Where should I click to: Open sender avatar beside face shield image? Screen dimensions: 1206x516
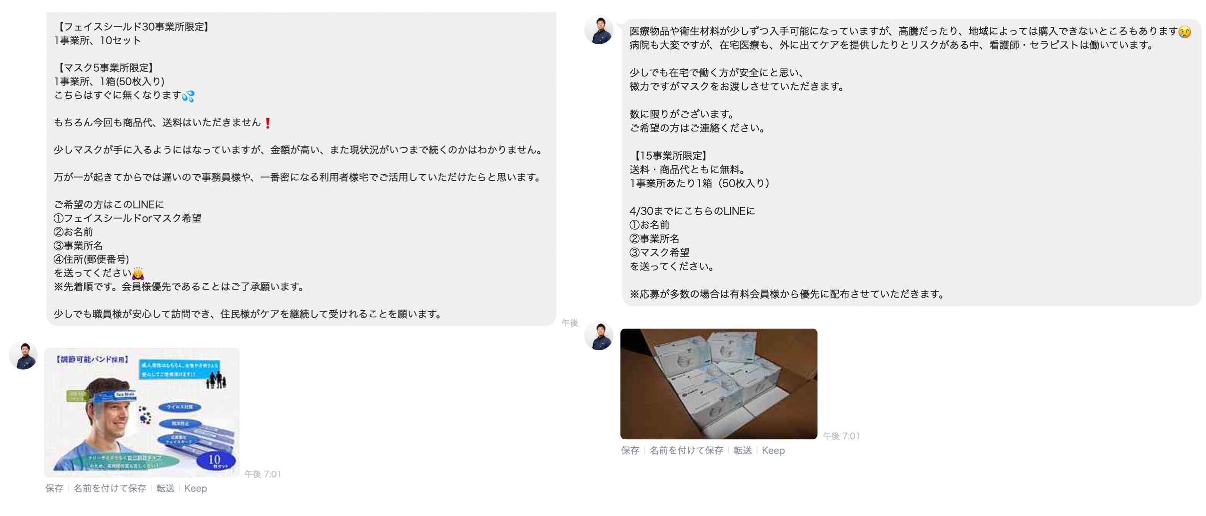(23, 355)
